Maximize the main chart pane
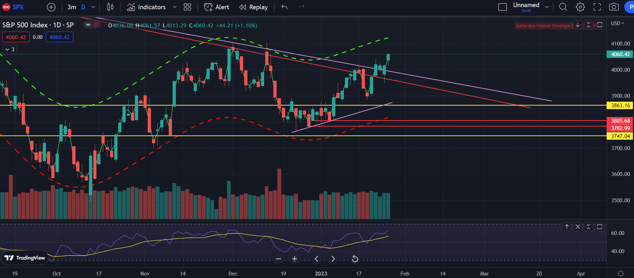Viewport: 634px width, 278px height. point(600,25)
